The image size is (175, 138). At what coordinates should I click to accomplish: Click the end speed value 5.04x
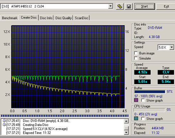click(166, 82)
